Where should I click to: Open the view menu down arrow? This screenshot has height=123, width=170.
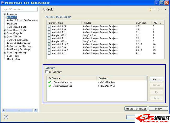pyautogui.click(x=166, y=10)
